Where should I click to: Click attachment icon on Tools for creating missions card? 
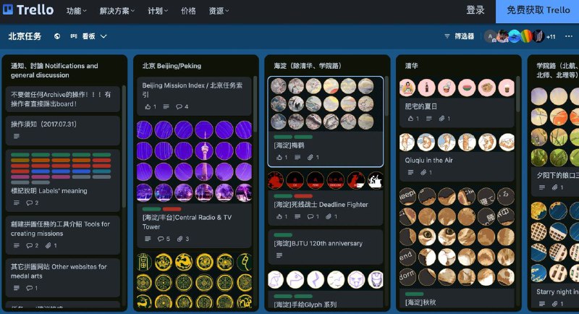tap(48, 245)
